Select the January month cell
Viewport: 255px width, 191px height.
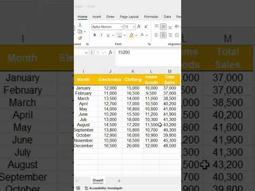(86, 88)
